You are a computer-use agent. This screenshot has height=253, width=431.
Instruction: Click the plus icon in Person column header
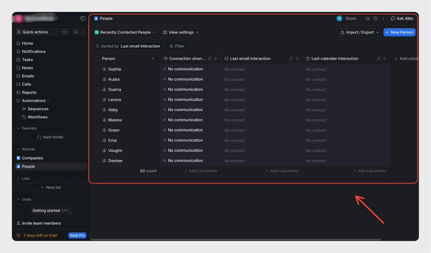click(153, 58)
